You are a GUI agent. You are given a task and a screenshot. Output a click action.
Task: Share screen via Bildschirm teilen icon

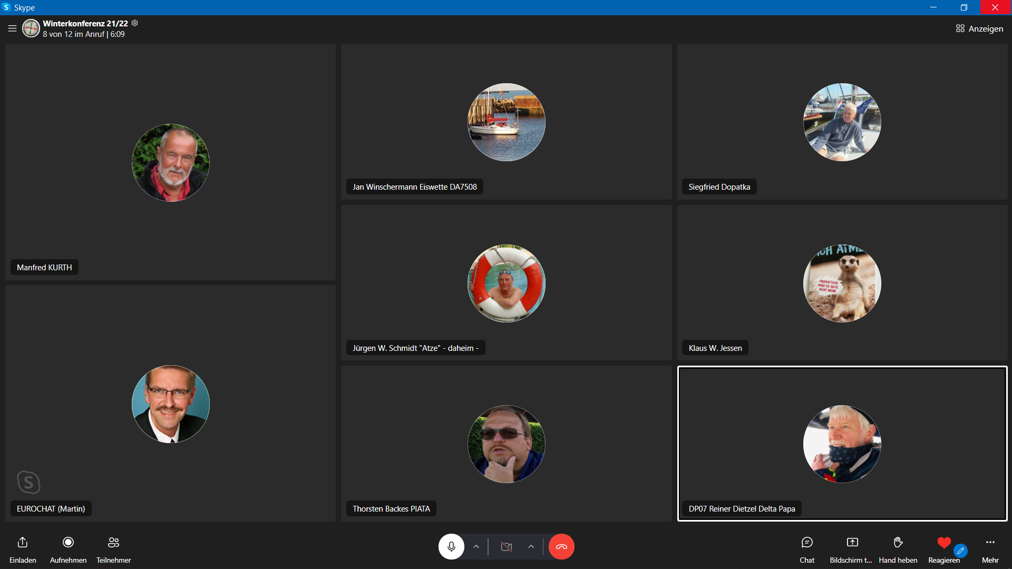852,543
